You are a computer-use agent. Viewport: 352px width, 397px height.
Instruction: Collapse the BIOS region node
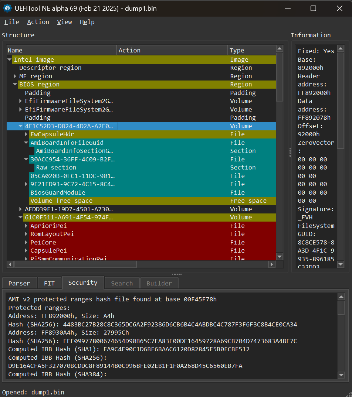coord(15,84)
